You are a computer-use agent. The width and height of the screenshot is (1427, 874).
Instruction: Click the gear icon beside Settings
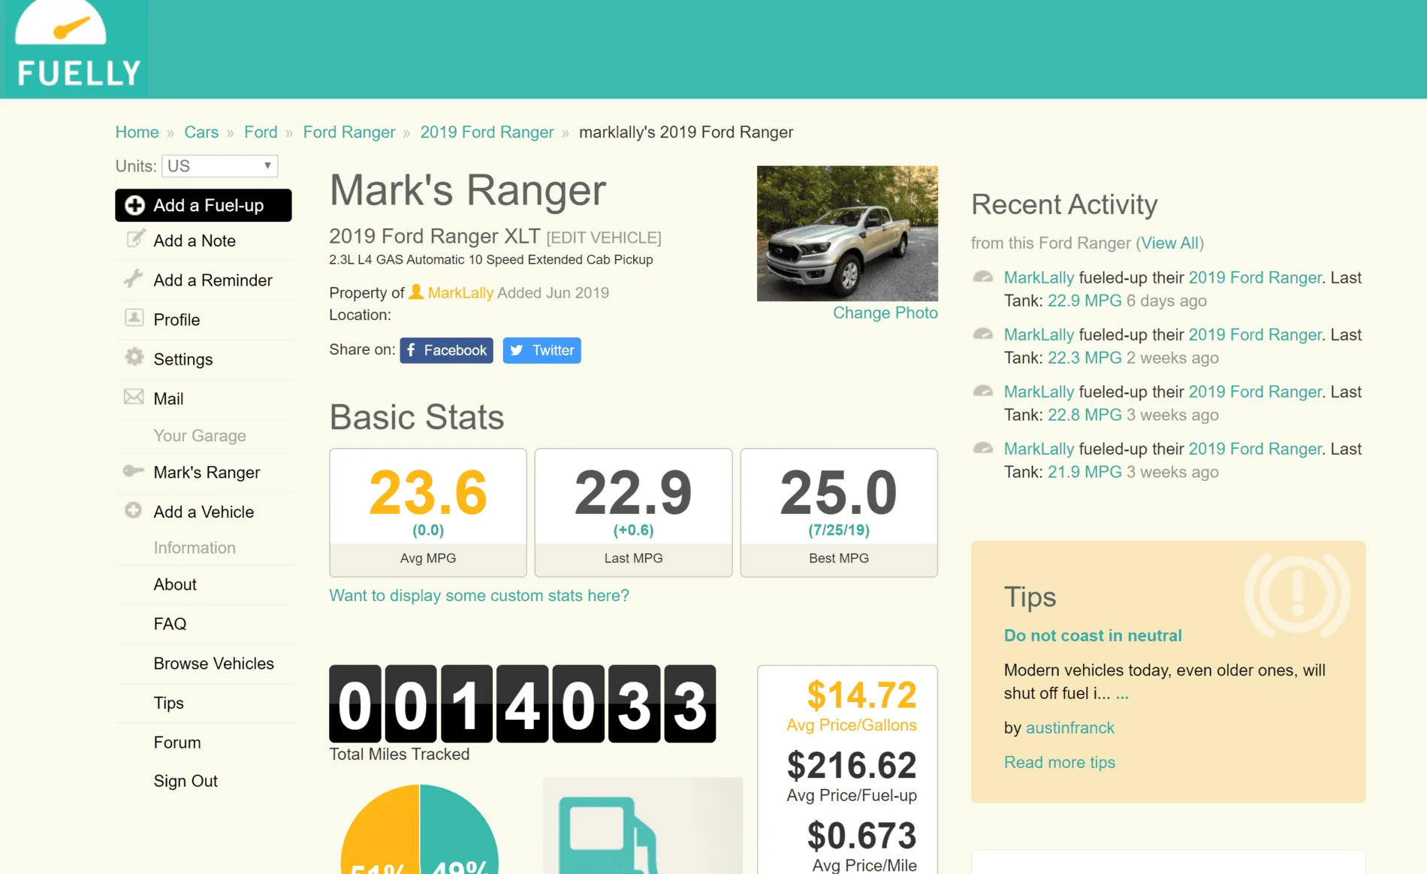point(134,357)
